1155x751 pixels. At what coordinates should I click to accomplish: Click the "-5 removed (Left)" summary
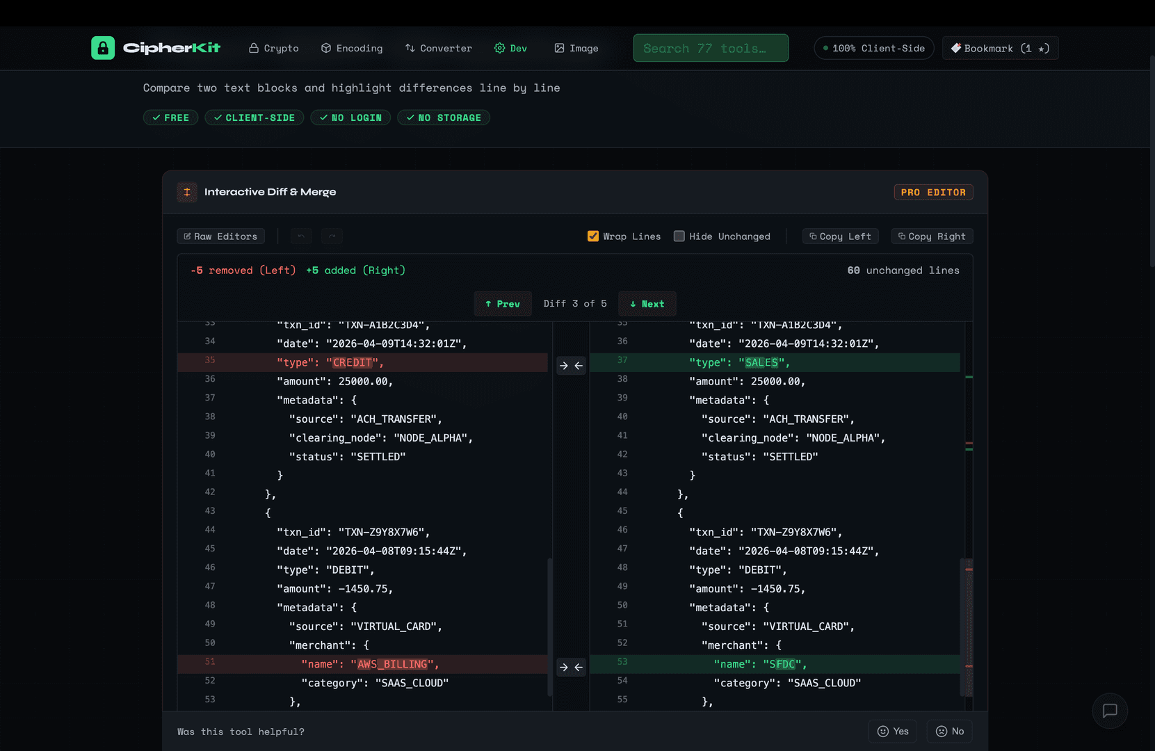click(x=243, y=270)
